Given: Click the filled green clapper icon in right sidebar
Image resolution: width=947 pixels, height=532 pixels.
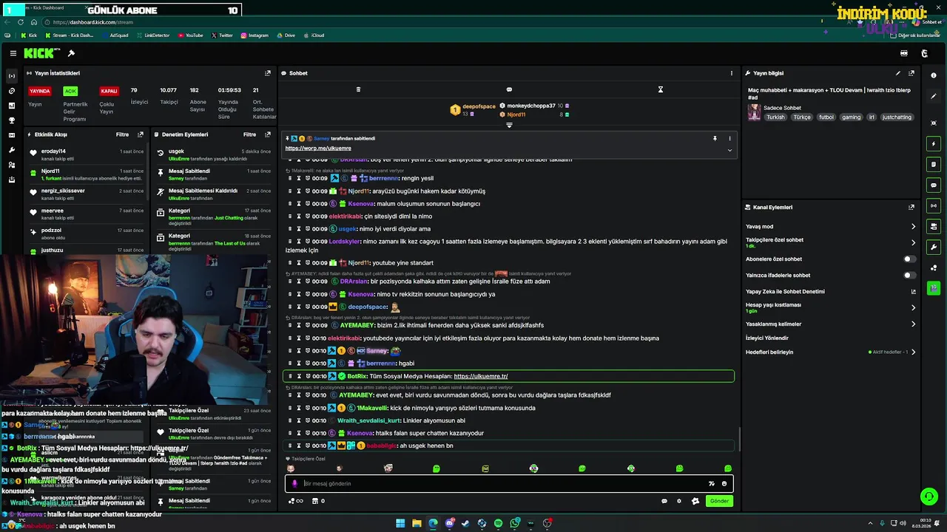Looking at the screenshot, I should pos(934,288).
